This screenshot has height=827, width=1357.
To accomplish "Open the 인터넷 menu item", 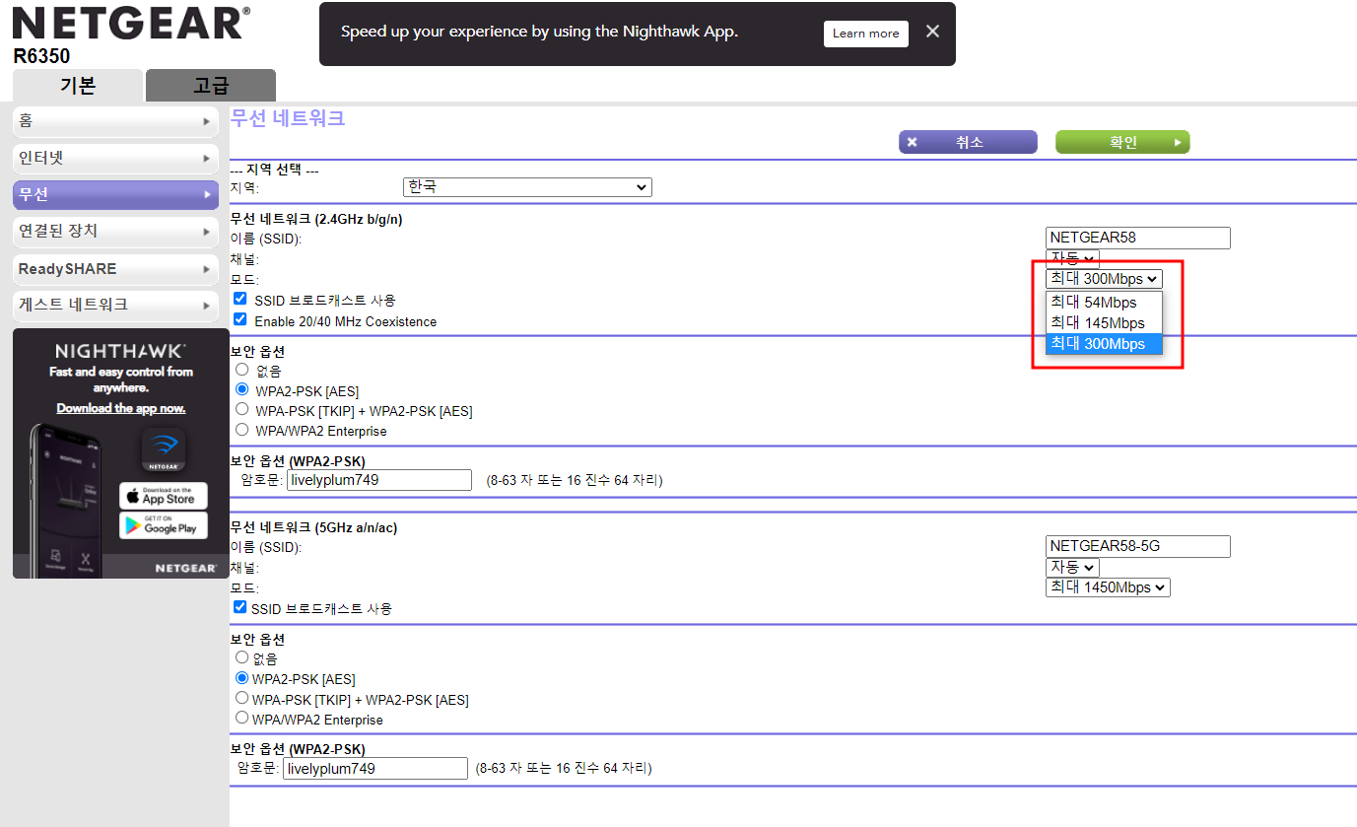I will pos(115,158).
